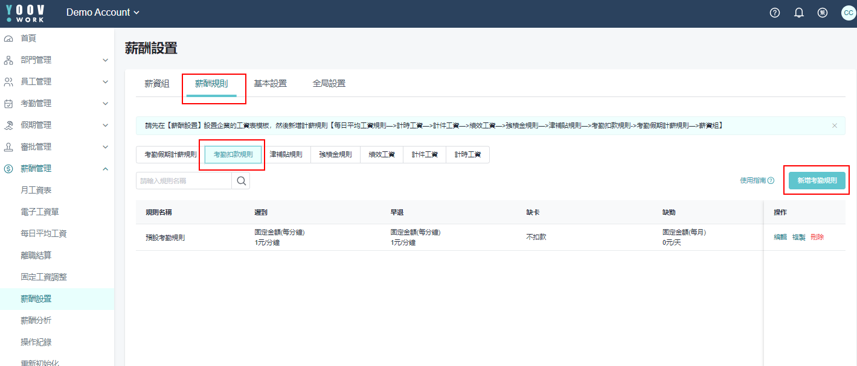Screen dimensions: 857x366
Task: Close the info banner with X icon
Action: coord(835,125)
